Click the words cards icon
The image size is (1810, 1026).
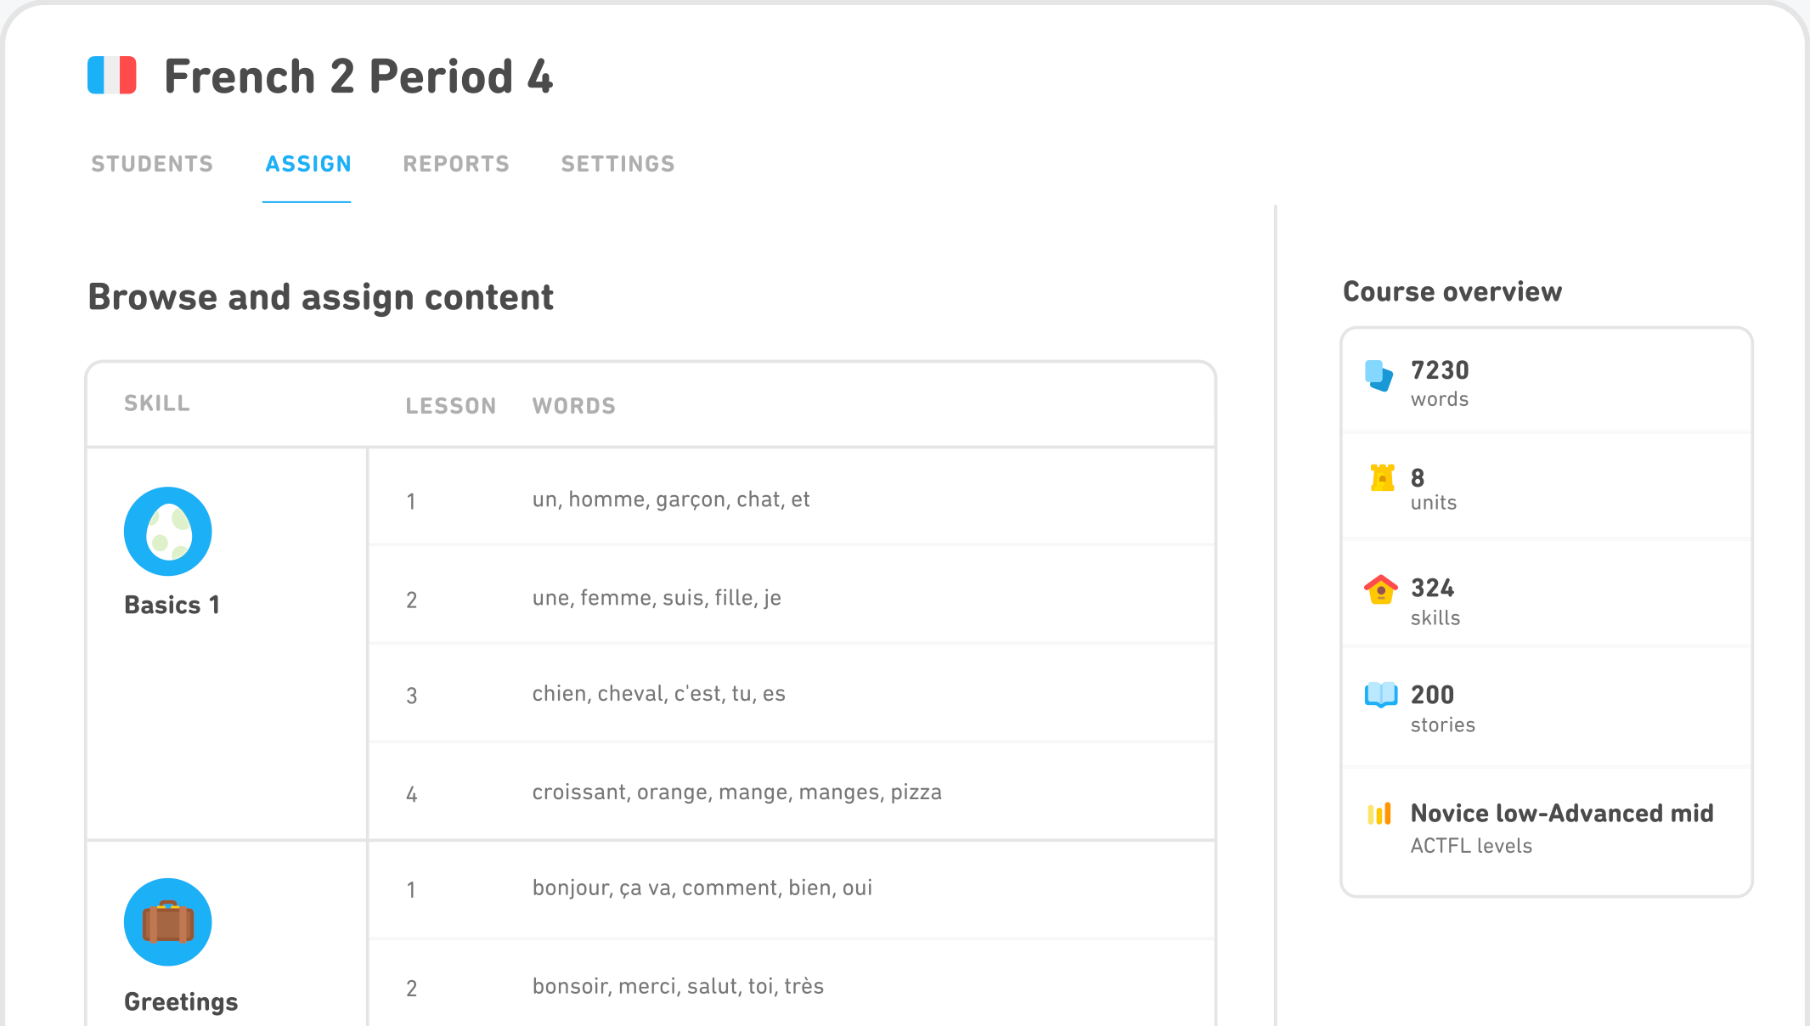click(1379, 375)
